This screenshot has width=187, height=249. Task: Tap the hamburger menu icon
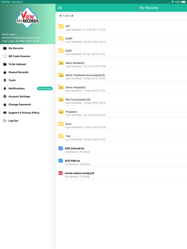(x=60, y=8)
